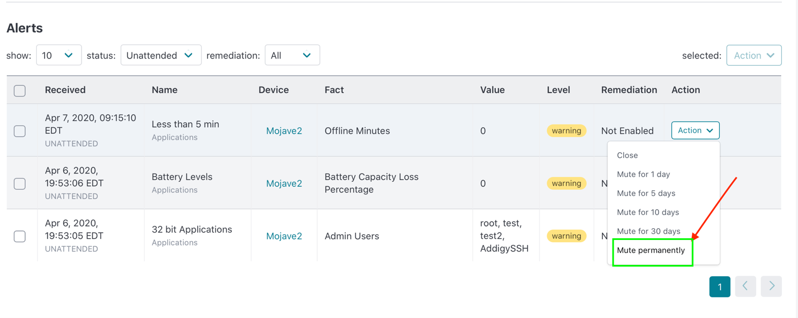Go to the previous page arrow
Image resolution: width=798 pixels, height=318 pixels.
(745, 286)
